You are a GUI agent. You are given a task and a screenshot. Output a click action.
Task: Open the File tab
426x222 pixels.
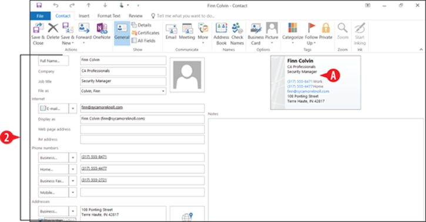coord(40,16)
